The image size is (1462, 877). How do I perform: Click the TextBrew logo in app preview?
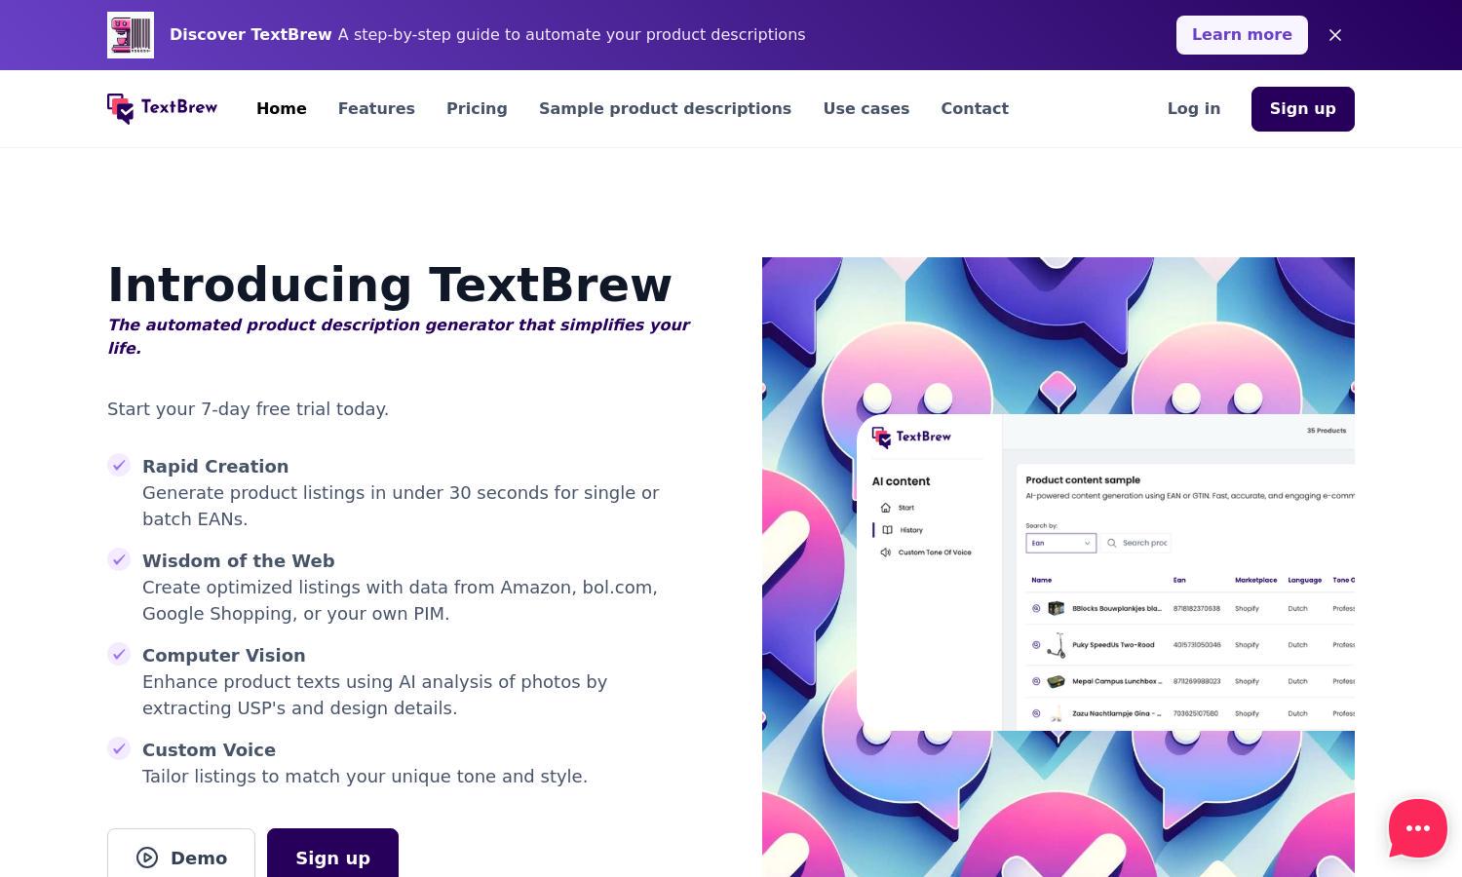pyautogui.click(x=911, y=437)
